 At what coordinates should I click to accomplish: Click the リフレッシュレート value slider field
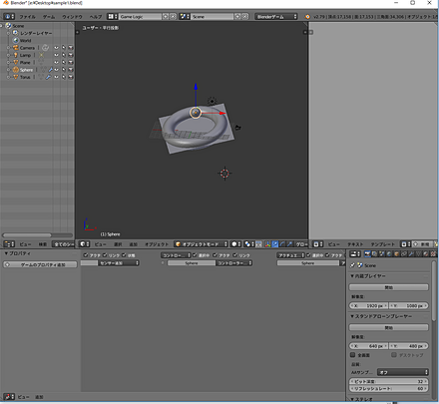pyautogui.click(x=388, y=388)
